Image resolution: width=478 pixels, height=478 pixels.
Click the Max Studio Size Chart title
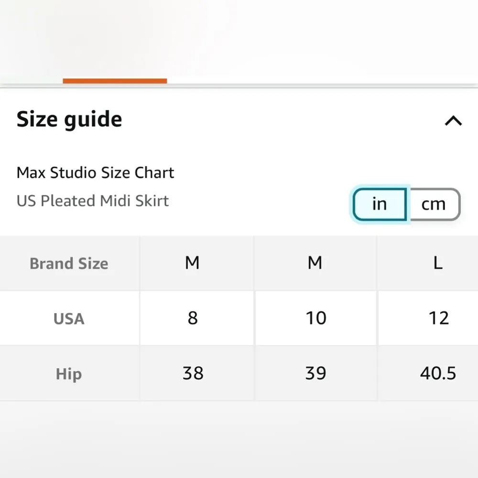tap(95, 173)
